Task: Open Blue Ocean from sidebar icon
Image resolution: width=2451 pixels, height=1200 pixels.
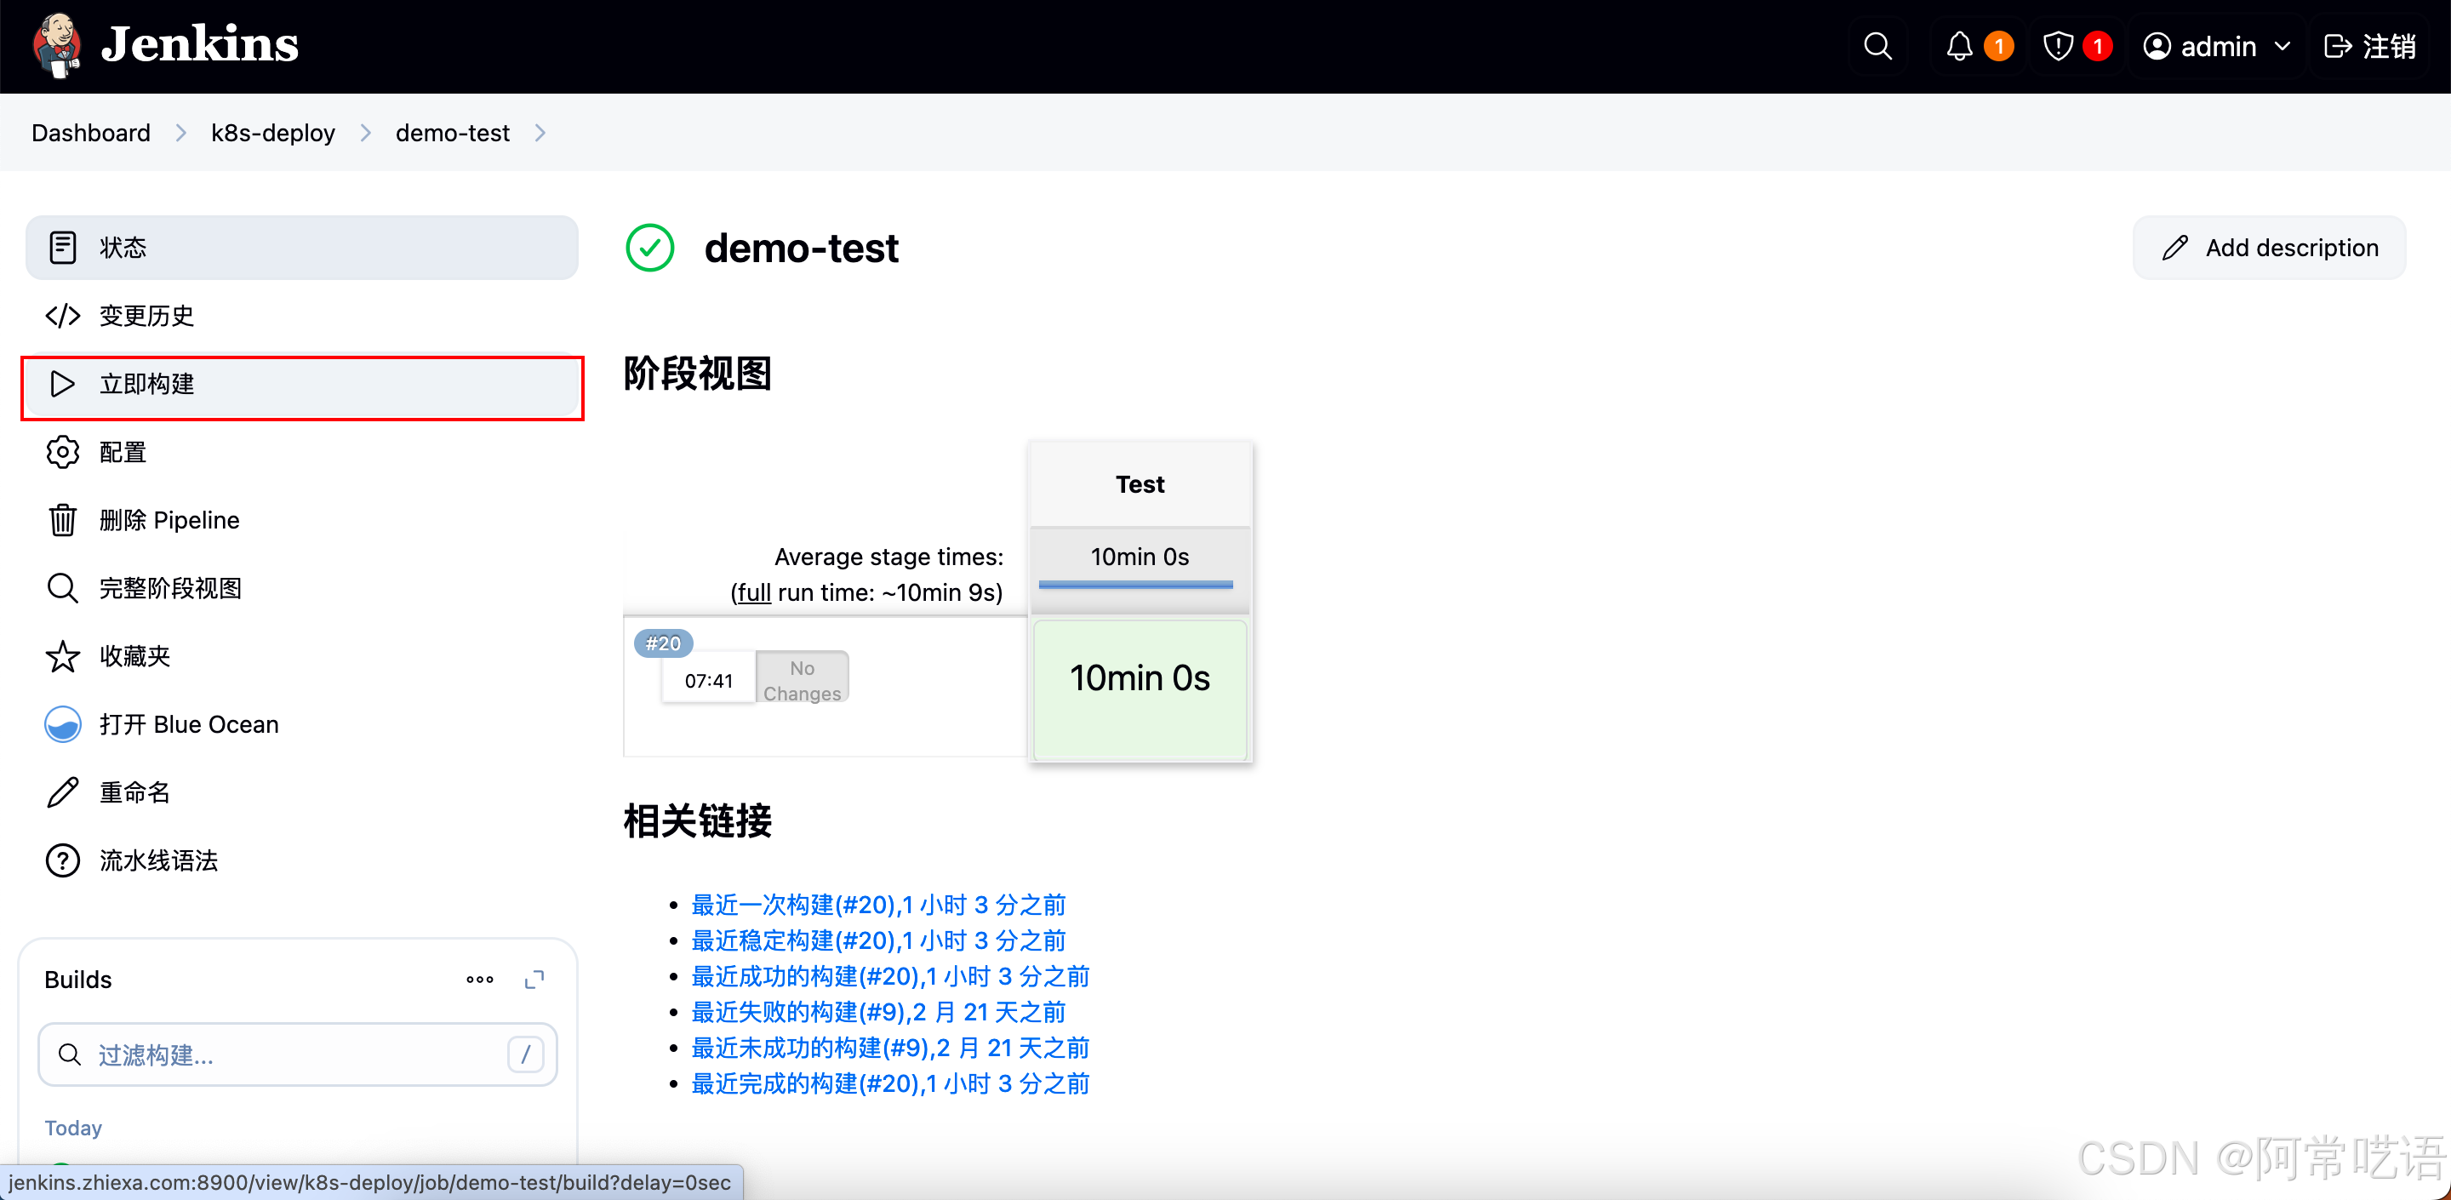Action: tap(63, 724)
